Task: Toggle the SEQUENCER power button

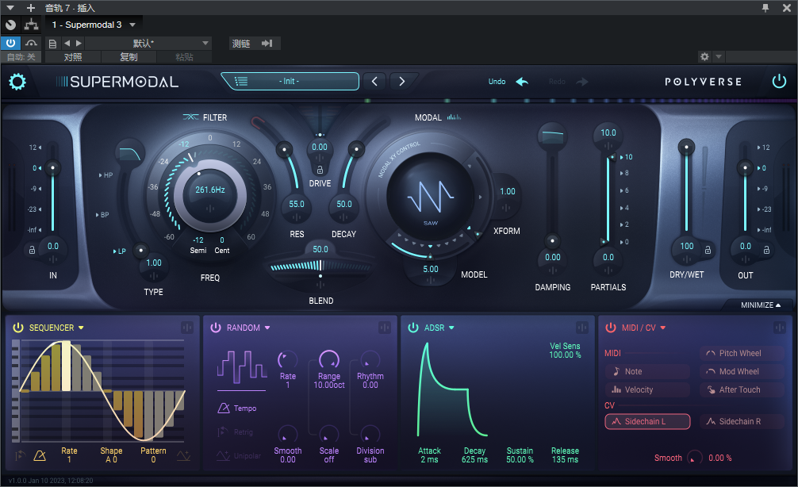Action: pyautogui.click(x=18, y=328)
